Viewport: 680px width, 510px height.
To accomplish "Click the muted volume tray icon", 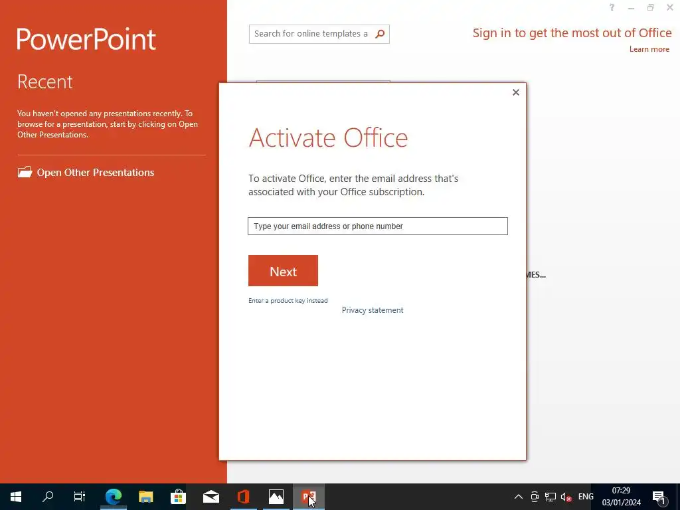I will click(566, 497).
